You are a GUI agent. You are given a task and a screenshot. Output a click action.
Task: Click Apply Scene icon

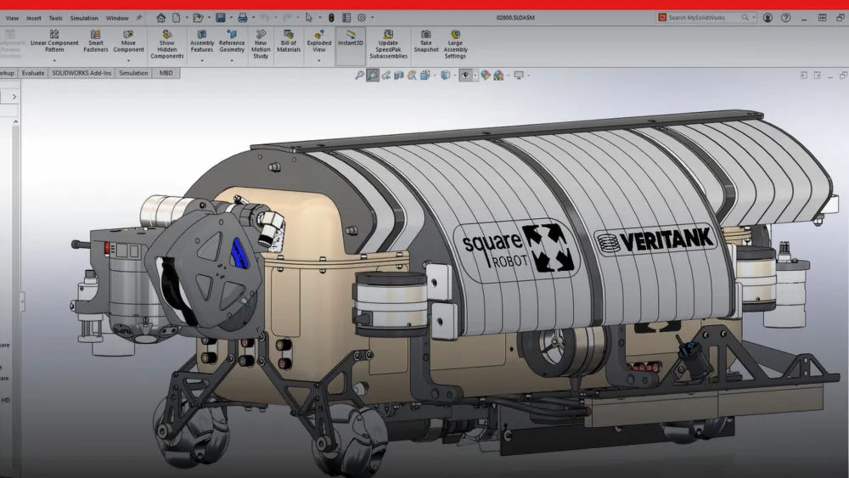click(498, 76)
